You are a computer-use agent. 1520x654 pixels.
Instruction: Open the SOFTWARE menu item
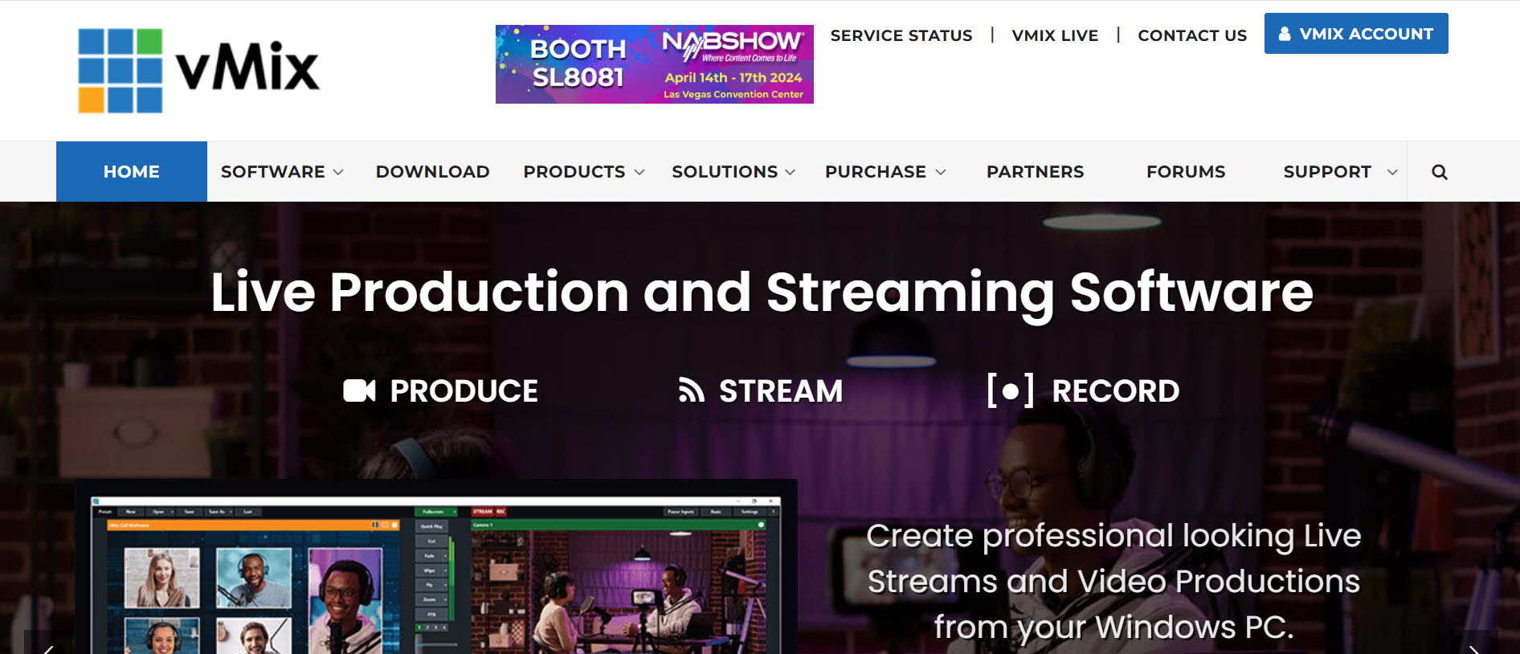(x=272, y=172)
